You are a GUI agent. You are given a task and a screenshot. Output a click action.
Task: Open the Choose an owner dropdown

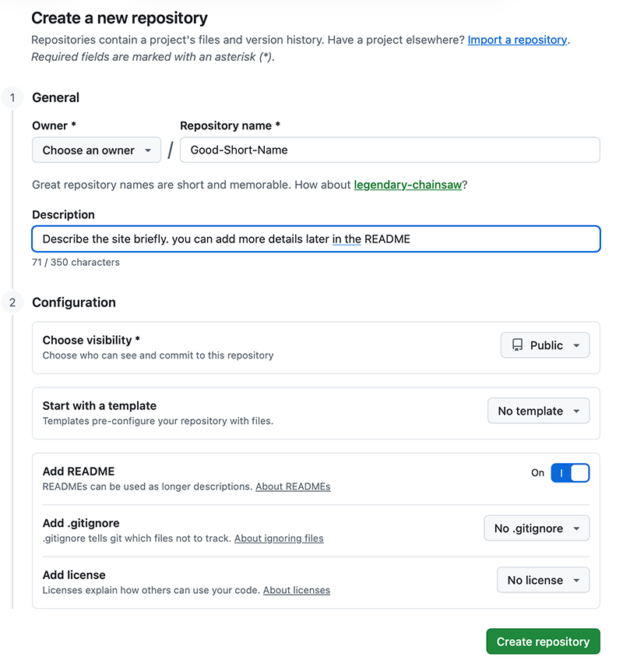click(x=96, y=150)
